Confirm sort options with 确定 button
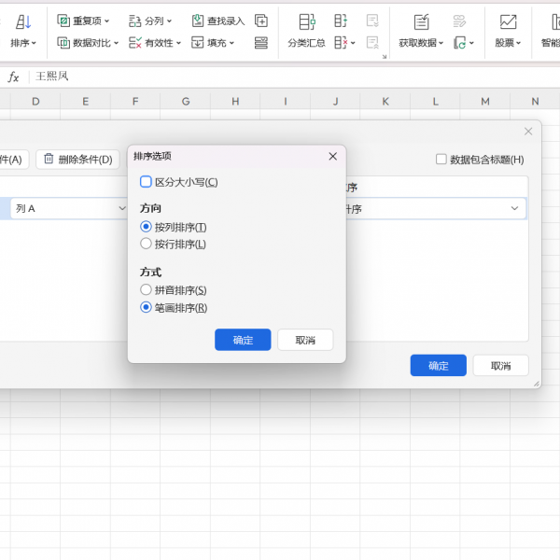This screenshot has height=560, width=560. point(243,340)
